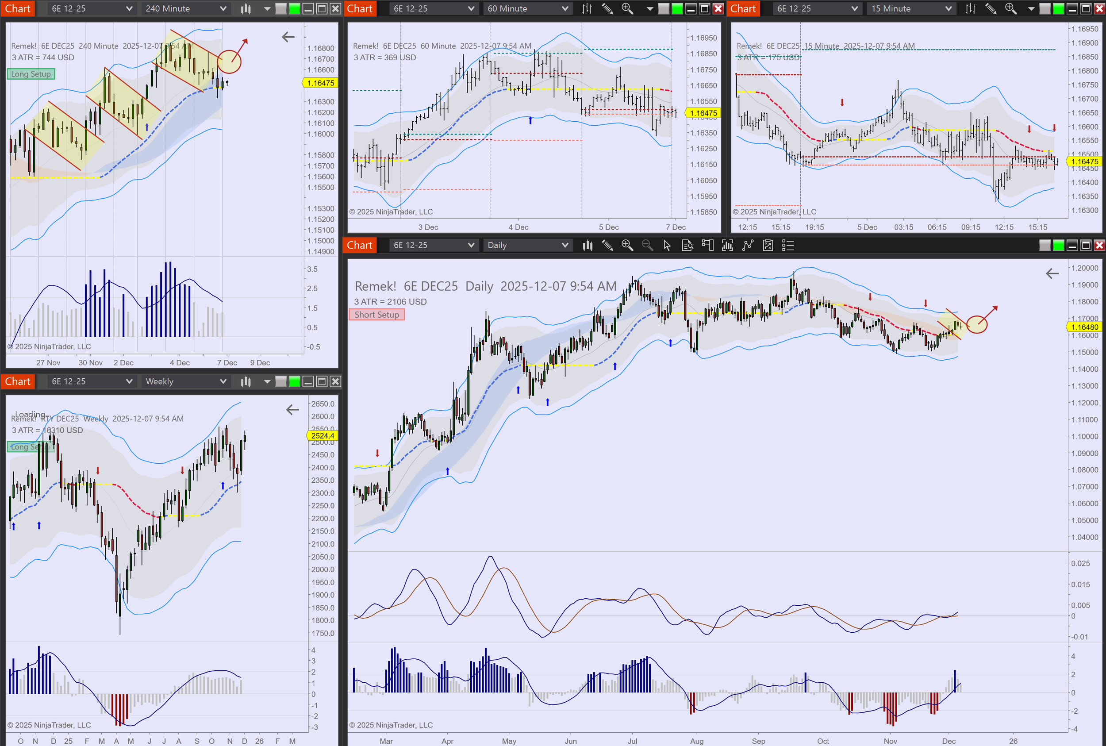Click green link color square in 60 Minute chart
1106x746 pixels.
[677, 8]
